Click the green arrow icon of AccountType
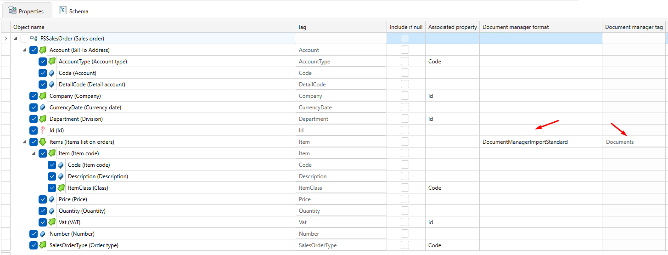Image resolution: width=668 pixels, height=255 pixels. (52, 61)
